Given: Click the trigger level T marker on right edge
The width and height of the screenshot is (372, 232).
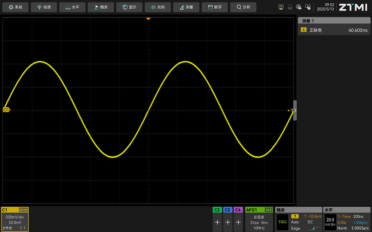Looking at the screenshot, I should 291,110.
